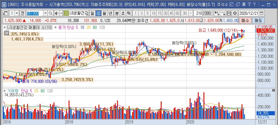The image size is (278, 125).
Task: Click the 전 button
Action: (23, 13)
